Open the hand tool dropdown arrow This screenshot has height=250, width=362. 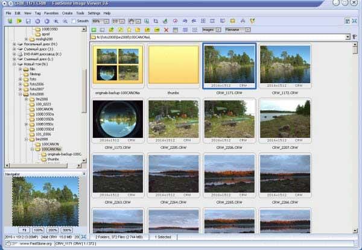pyautogui.click(x=138, y=22)
